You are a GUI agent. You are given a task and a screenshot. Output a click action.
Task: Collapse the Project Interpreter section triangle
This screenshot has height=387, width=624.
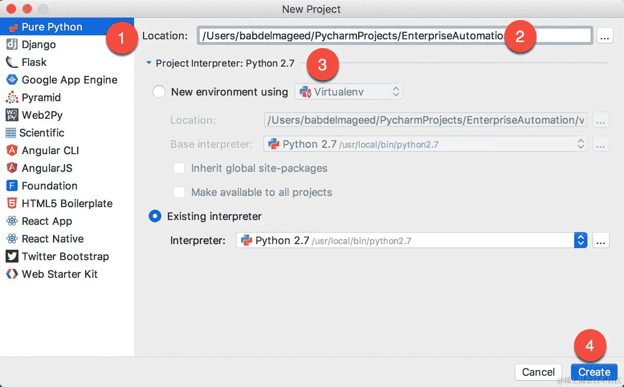coord(149,63)
